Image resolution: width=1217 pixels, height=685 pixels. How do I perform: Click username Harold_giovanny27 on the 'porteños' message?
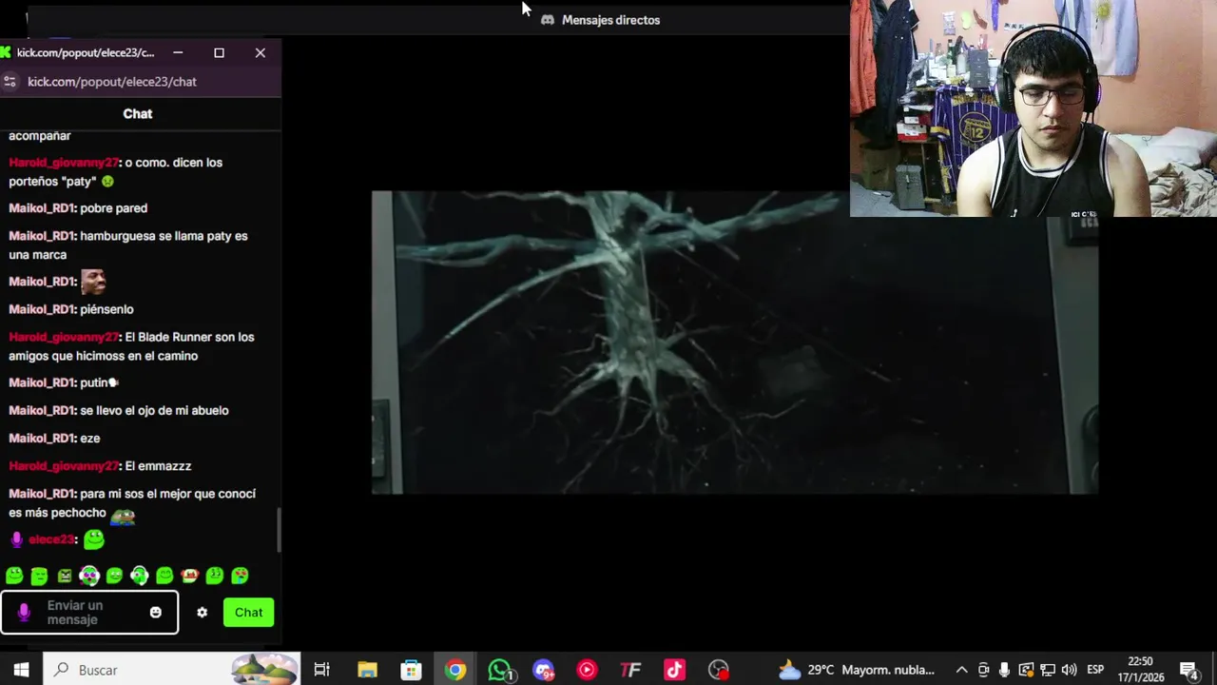64,163
